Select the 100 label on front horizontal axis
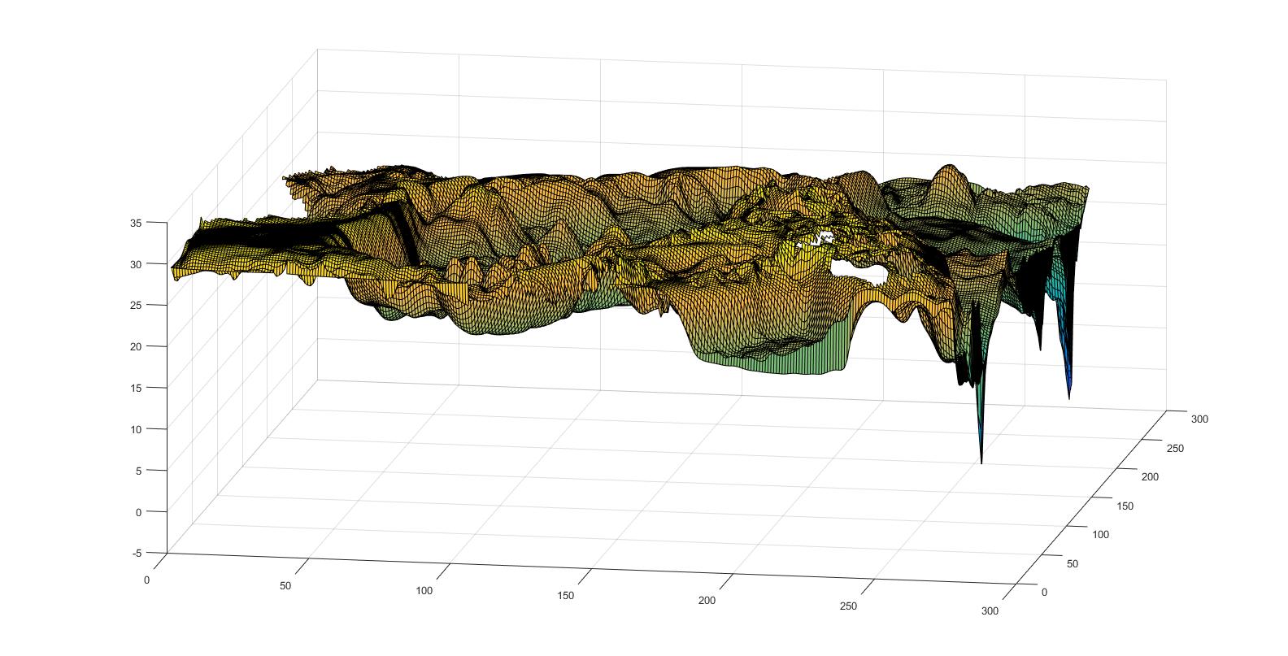This screenshot has height=656, width=1288. click(x=424, y=591)
